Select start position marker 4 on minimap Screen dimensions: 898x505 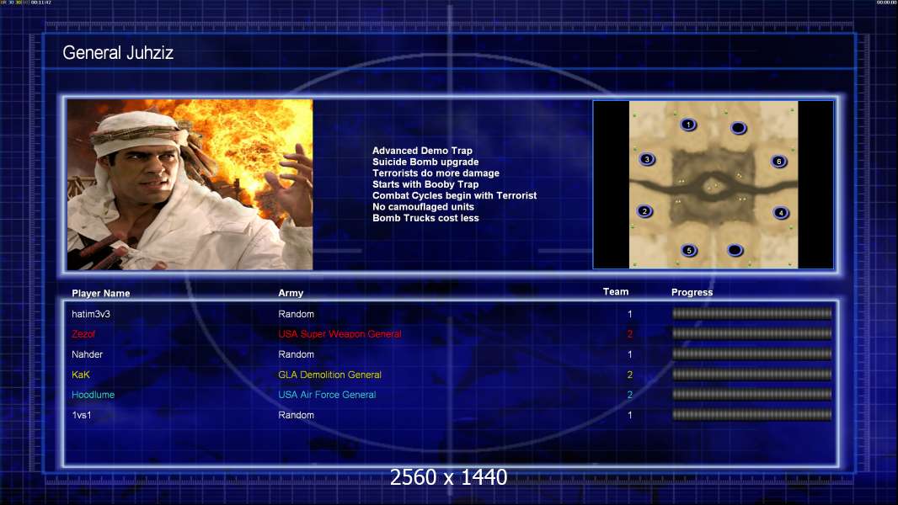click(781, 213)
